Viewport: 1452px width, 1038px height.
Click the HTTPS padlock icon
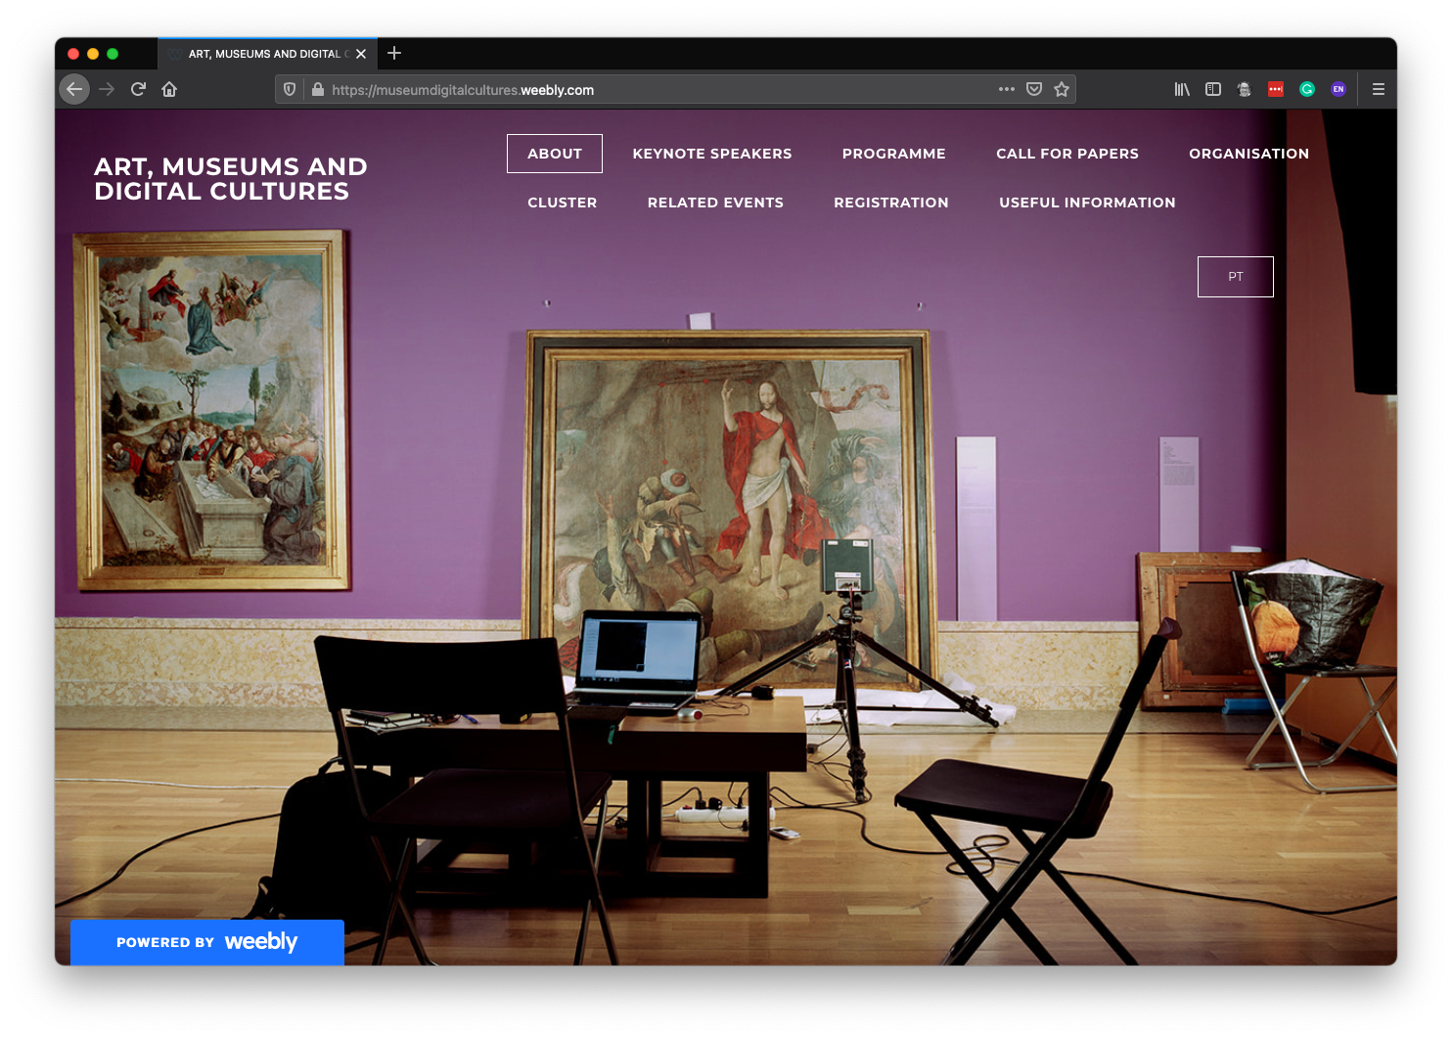tap(317, 89)
